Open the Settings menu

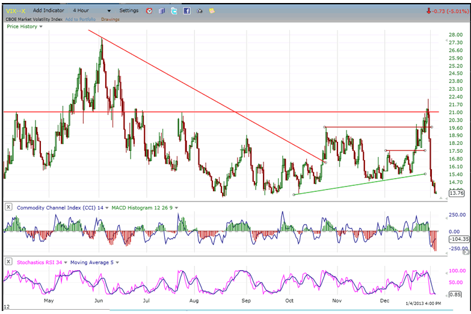point(128,11)
